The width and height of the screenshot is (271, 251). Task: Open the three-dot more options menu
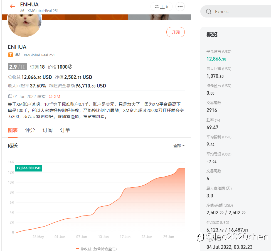[x=180, y=7]
